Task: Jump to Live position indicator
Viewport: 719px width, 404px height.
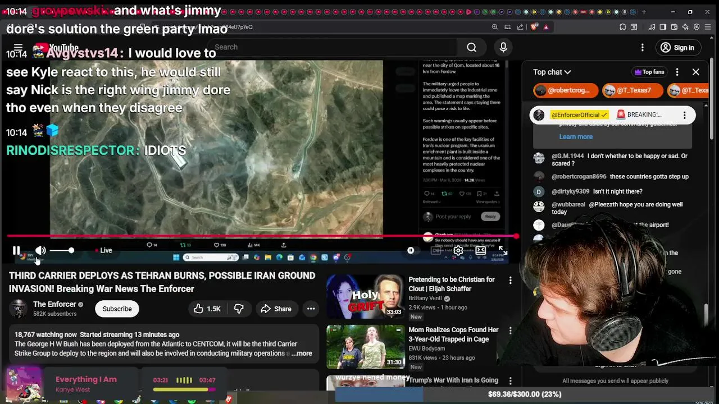Action: pyautogui.click(x=104, y=250)
